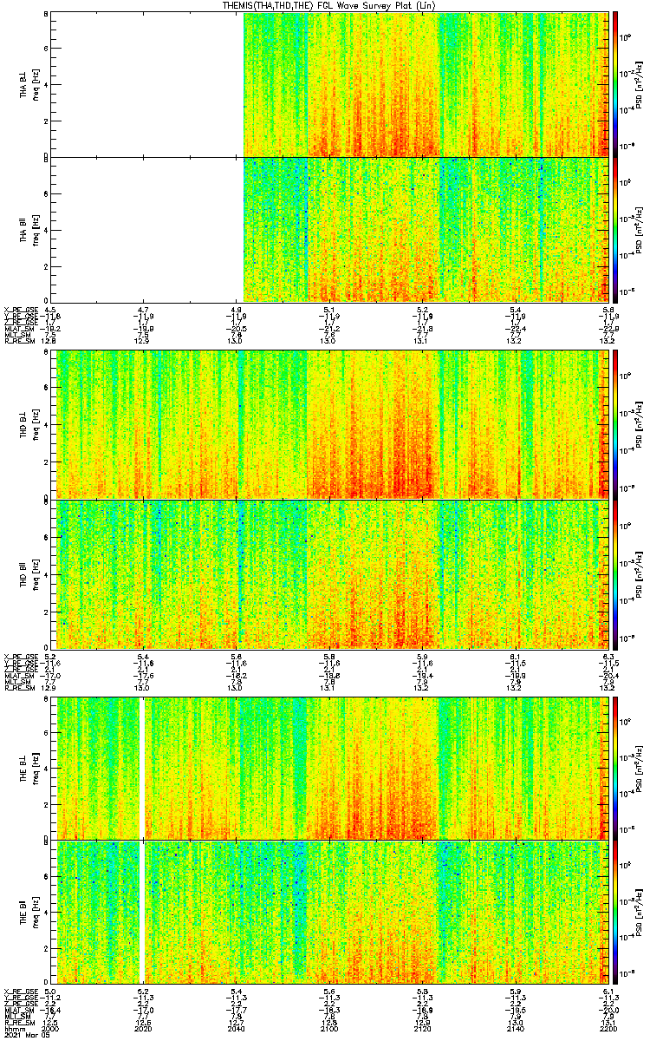
Task: Click PSD [nT²/Hz] label of THD B-perpendicular panel
Action: coord(640,425)
